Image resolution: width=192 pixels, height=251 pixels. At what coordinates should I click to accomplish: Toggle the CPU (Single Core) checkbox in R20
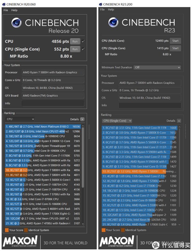point(83,49)
